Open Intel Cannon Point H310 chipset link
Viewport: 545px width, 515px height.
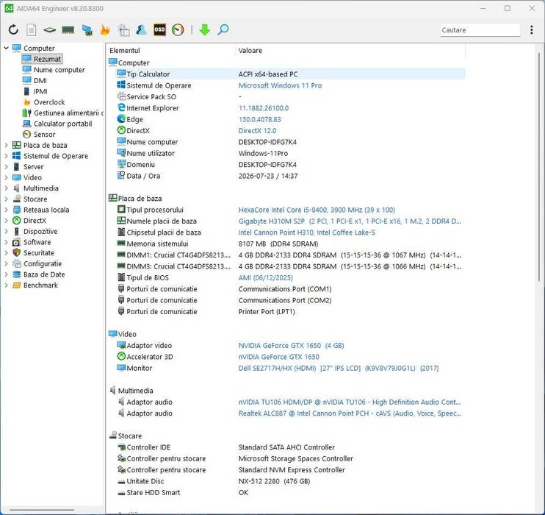pos(306,232)
